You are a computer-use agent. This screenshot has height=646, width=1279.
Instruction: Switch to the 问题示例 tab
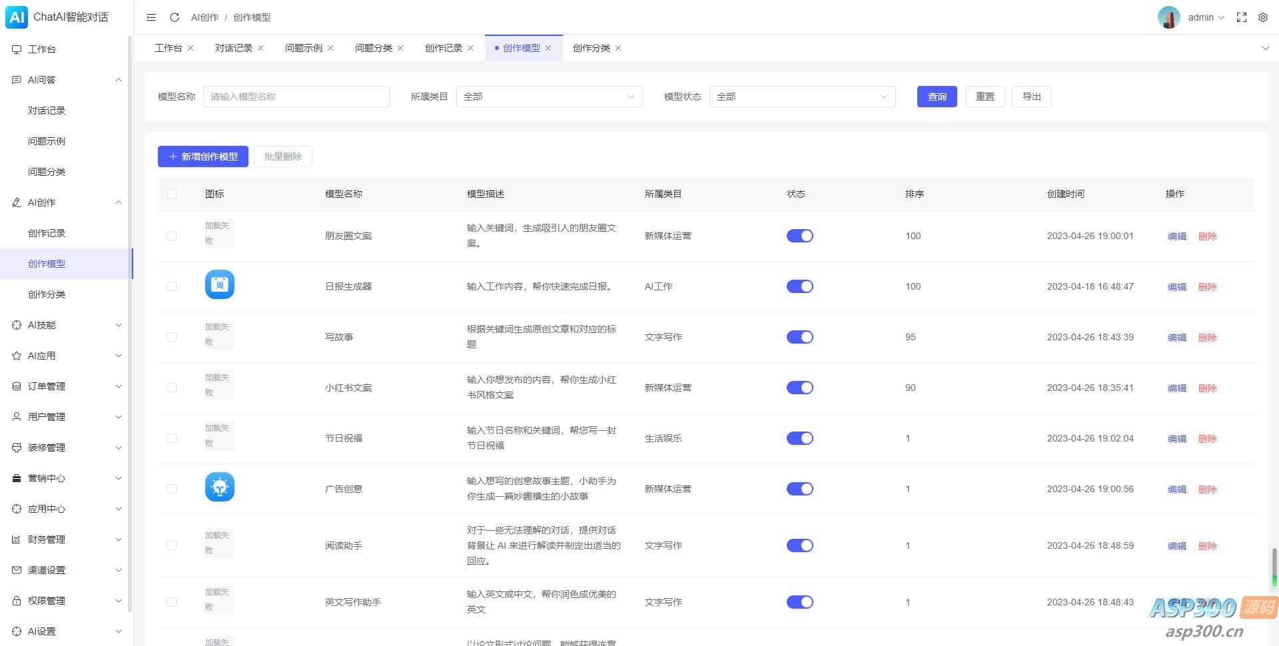(303, 48)
